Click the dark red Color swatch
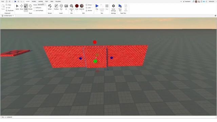The width and height of the screenshot is (217, 122). (x=77, y=6)
